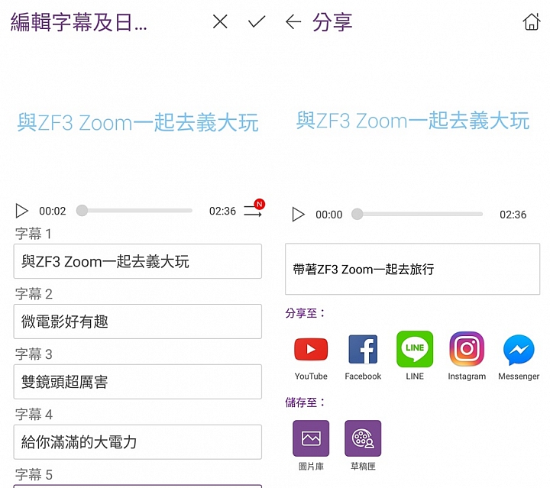The image size is (550, 488).
Task: Play the video in the share screen
Action: 298,214
